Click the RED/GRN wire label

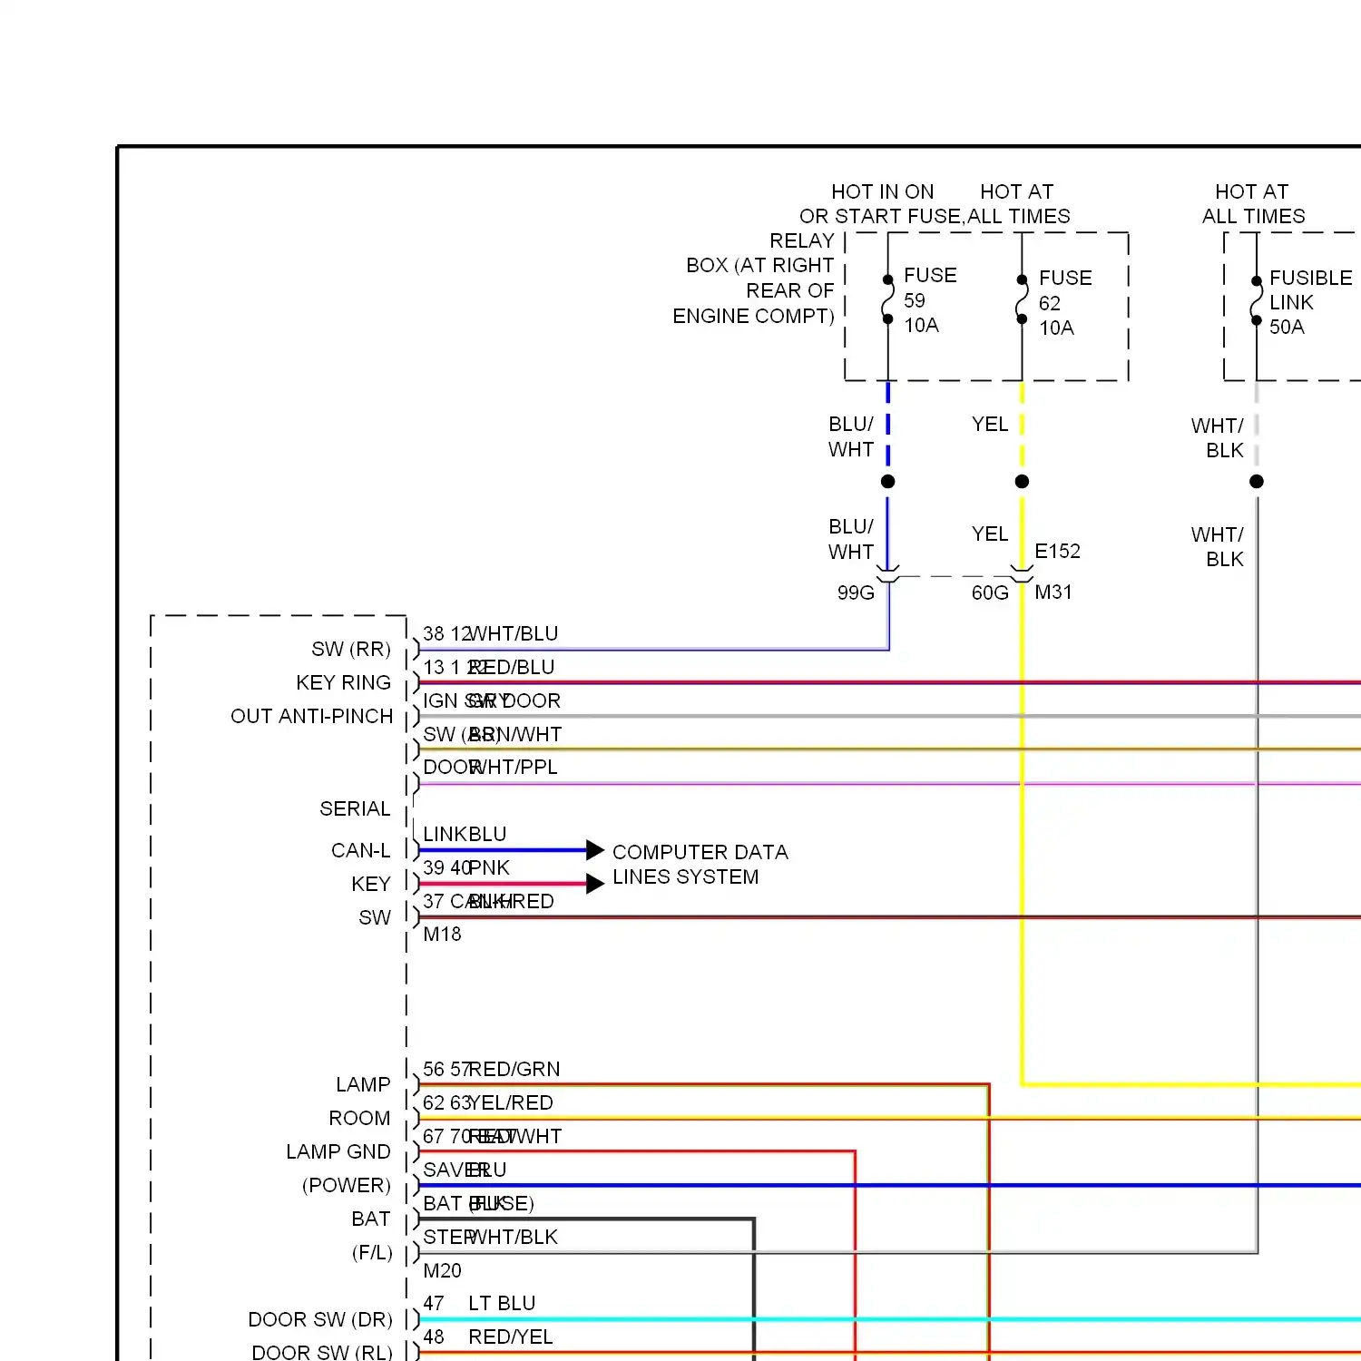[514, 1070]
